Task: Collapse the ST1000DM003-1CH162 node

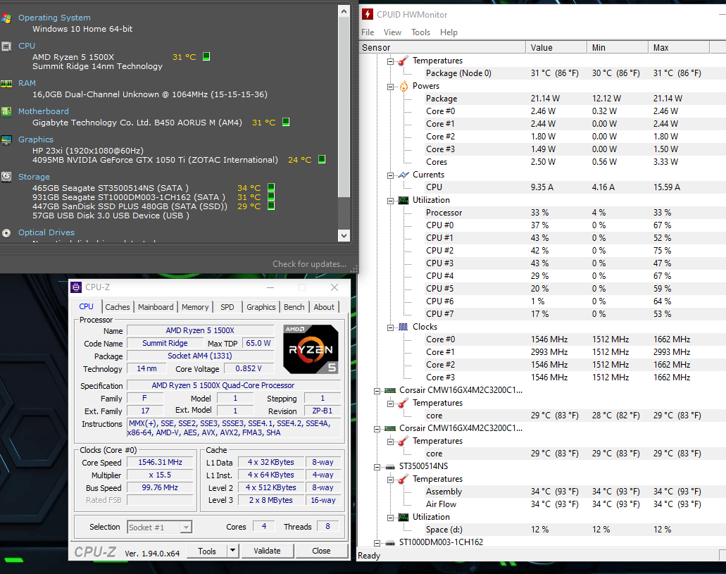Action: 377,542
